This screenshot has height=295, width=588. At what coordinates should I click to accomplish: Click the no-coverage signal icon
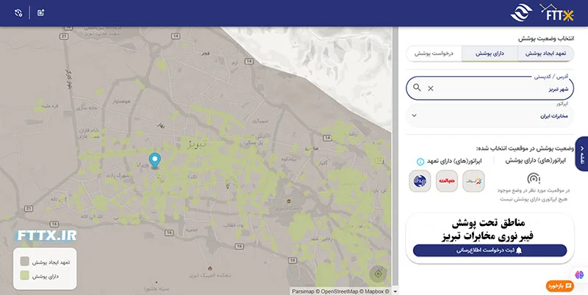click(534, 178)
